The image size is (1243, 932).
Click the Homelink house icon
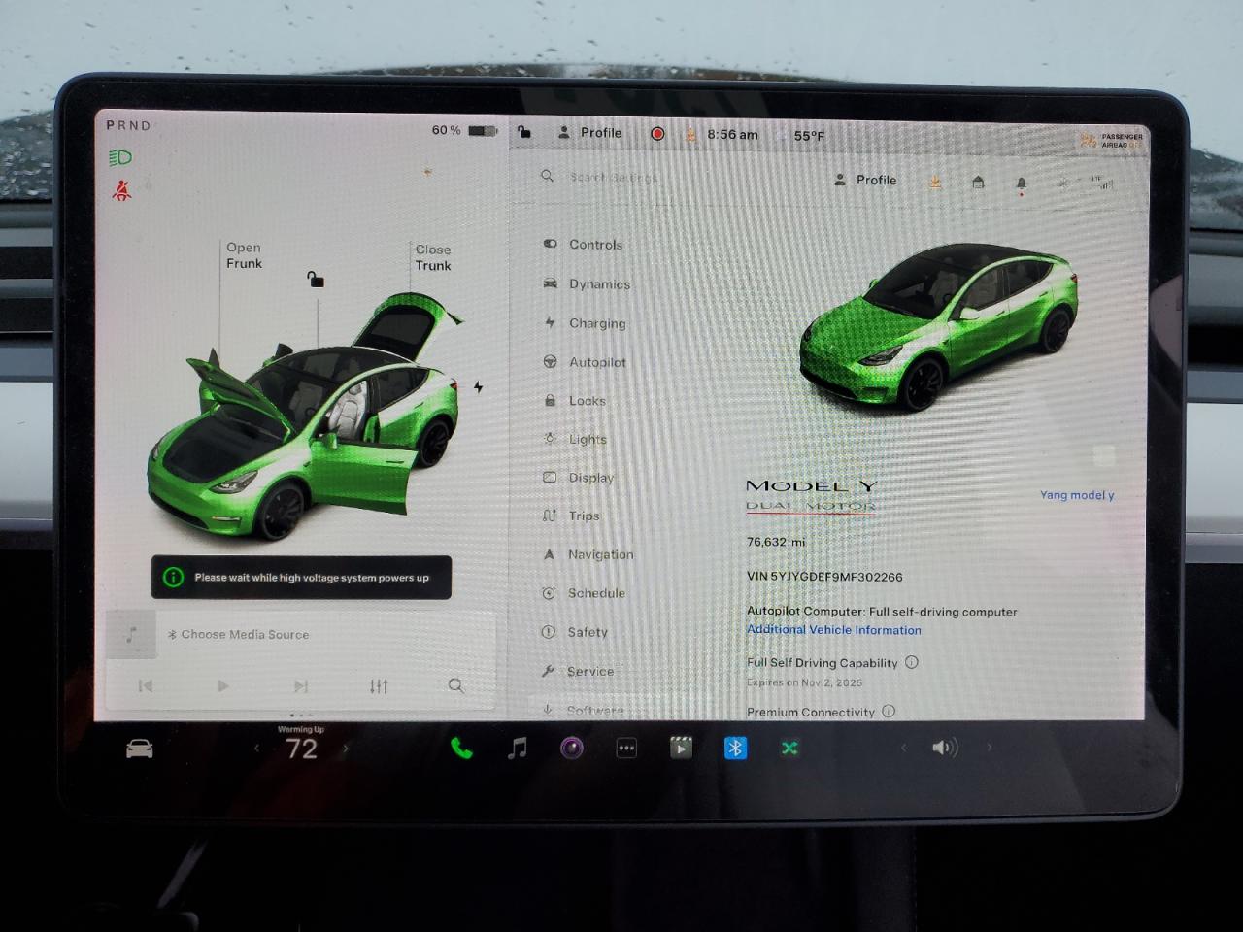click(978, 182)
